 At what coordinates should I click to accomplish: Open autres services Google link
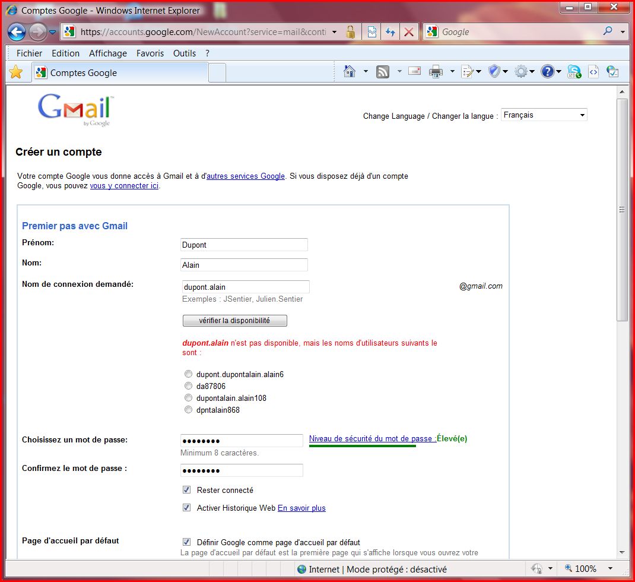click(246, 176)
